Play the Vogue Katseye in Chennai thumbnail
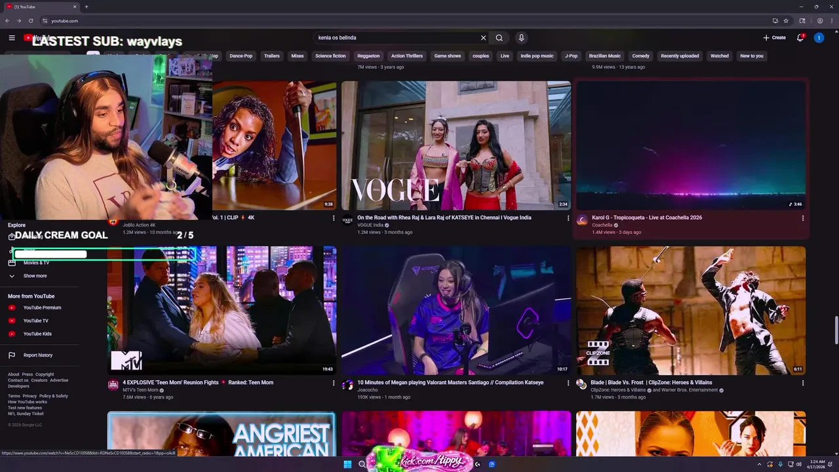The image size is (839, 472). pyautogui.click(x=456, y=146)
